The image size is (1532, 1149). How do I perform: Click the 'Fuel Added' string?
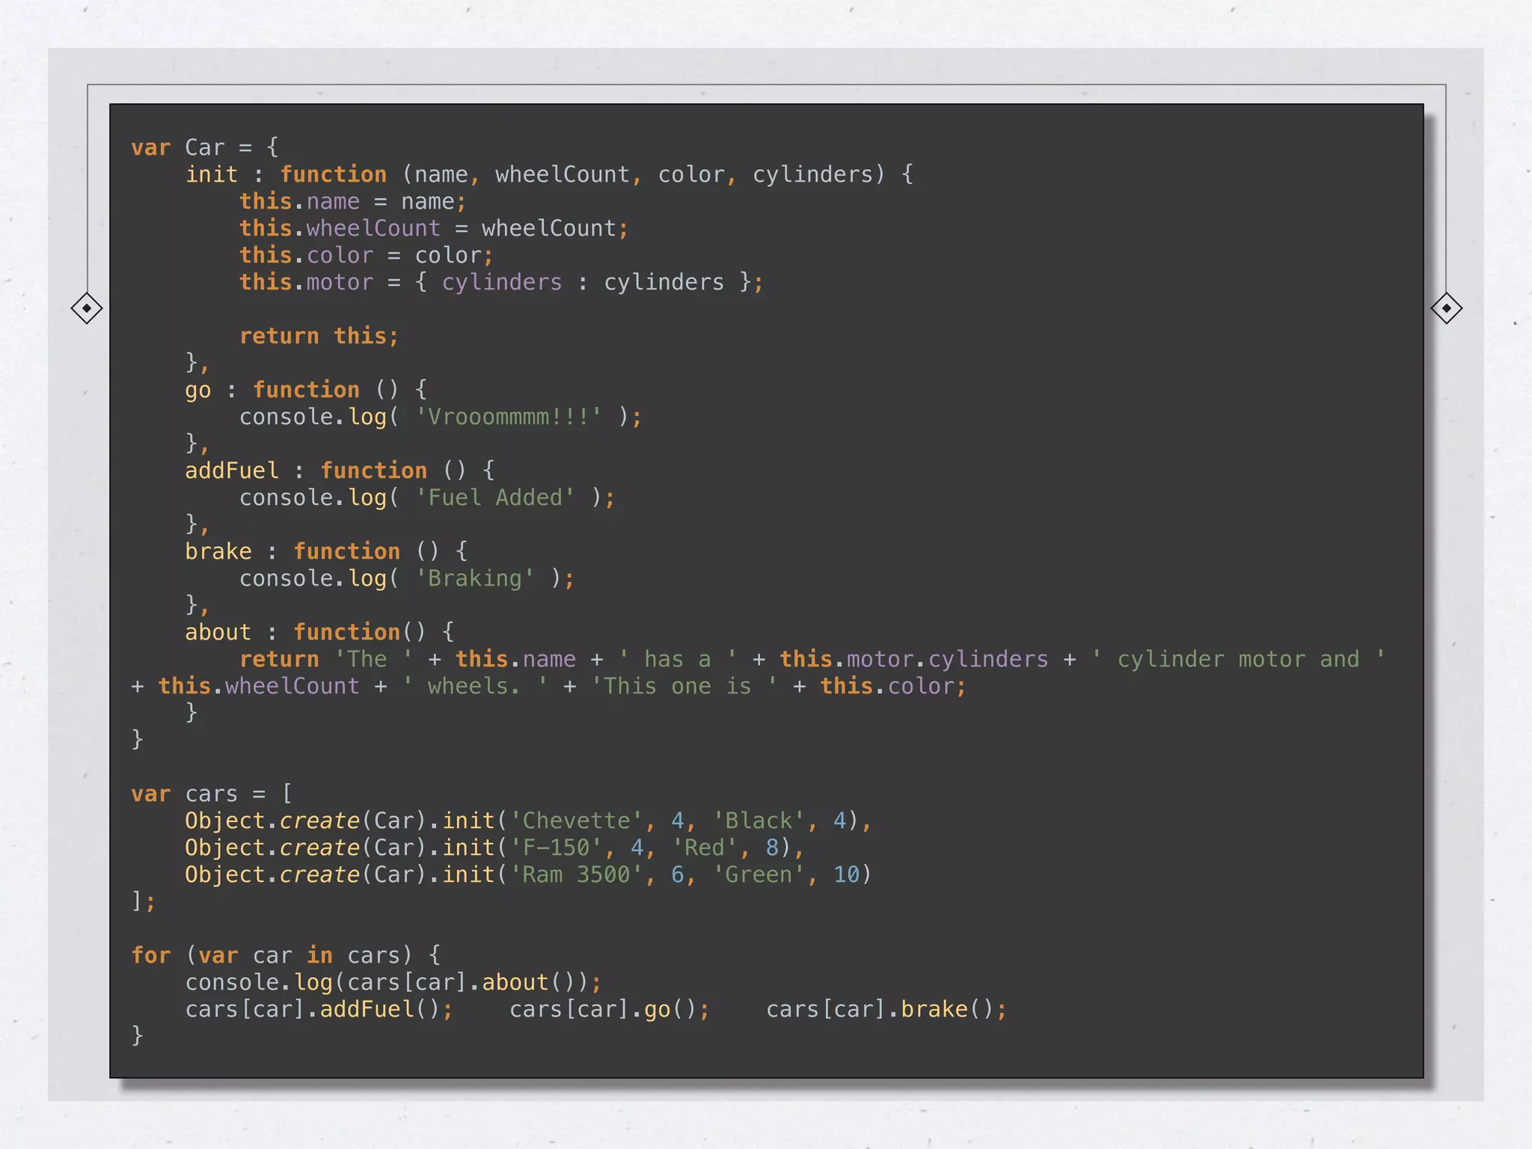[x=495, y=497]
